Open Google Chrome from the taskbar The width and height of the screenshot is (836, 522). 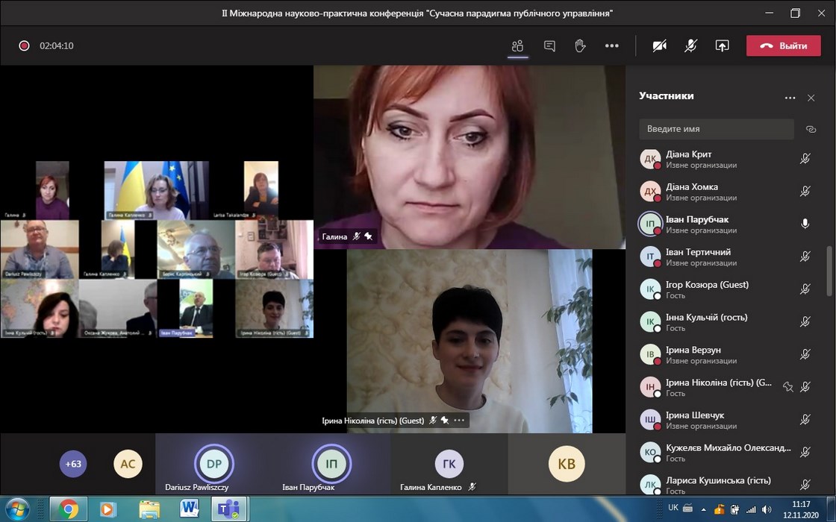pyautogui.click(x=69, y=509)
